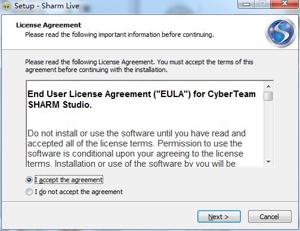300x231 pixels.
Task: Click the Sharm Live headphone icon in title bar
Action: 6,5
